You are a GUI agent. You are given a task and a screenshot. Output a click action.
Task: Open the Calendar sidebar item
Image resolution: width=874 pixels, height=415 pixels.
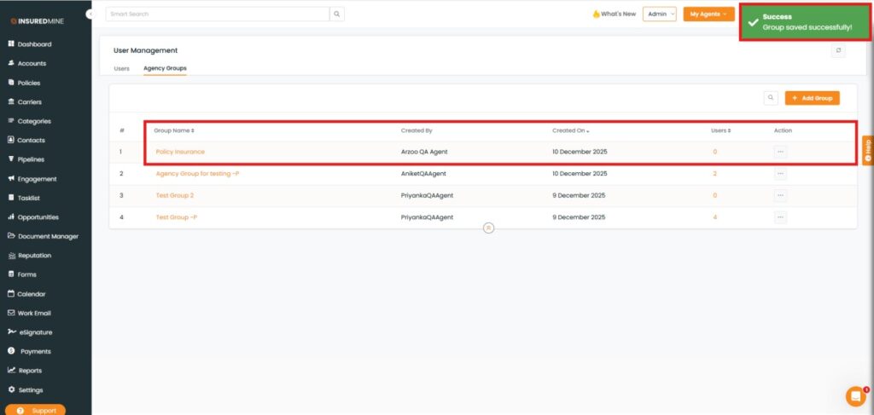coord(31,294)
